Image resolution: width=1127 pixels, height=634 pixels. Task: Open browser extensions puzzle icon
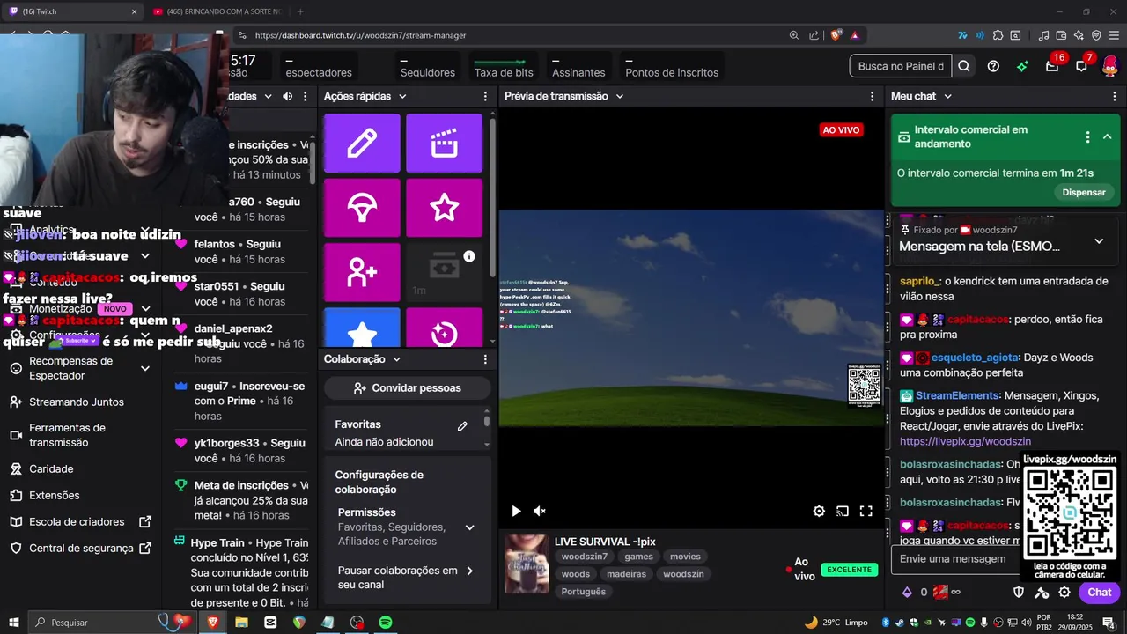tap(998, 35)
